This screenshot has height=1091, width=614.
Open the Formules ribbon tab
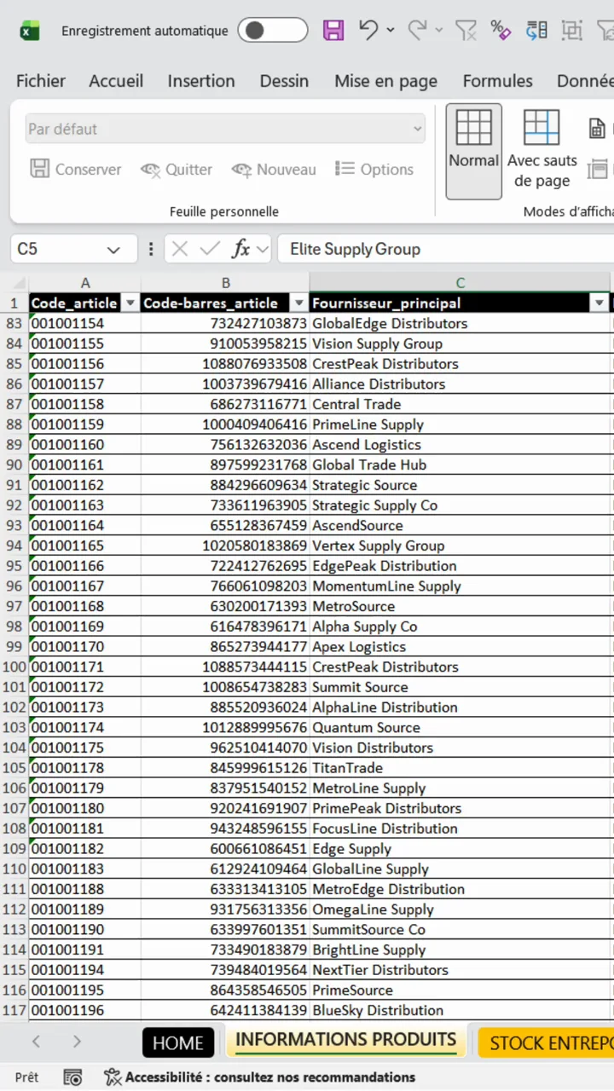[498, 81]
